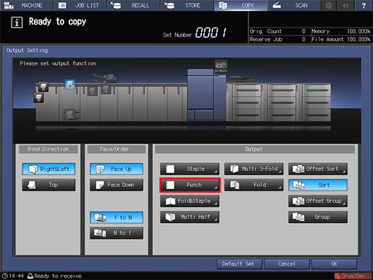Screen dimensions: 373x280
Task: Click the main print engine in diagram
Action: click(x=206, y=95)
